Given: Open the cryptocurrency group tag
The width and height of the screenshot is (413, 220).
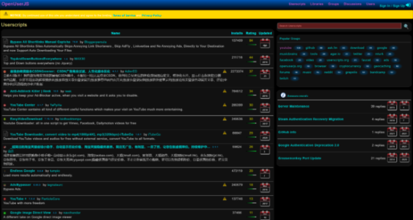Looking at the screenshot, I should [350, 66].
